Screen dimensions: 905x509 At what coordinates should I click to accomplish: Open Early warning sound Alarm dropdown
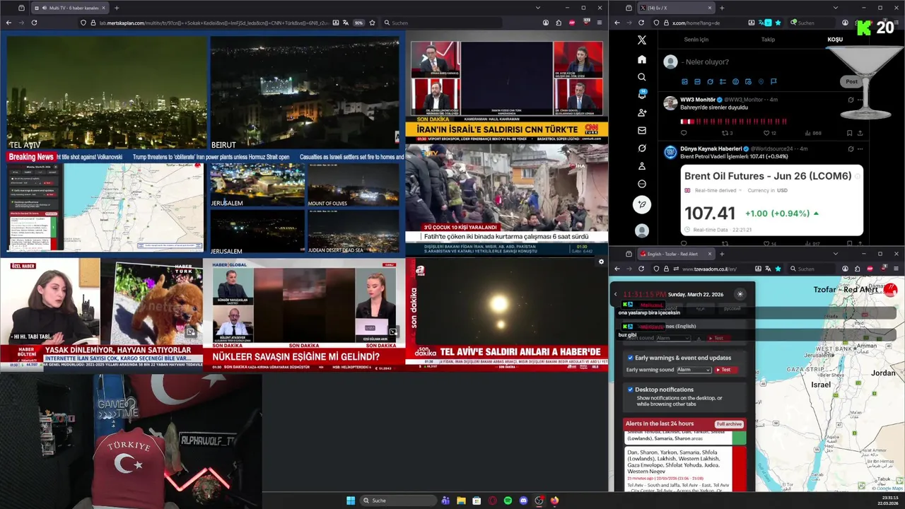click(694, 370)
